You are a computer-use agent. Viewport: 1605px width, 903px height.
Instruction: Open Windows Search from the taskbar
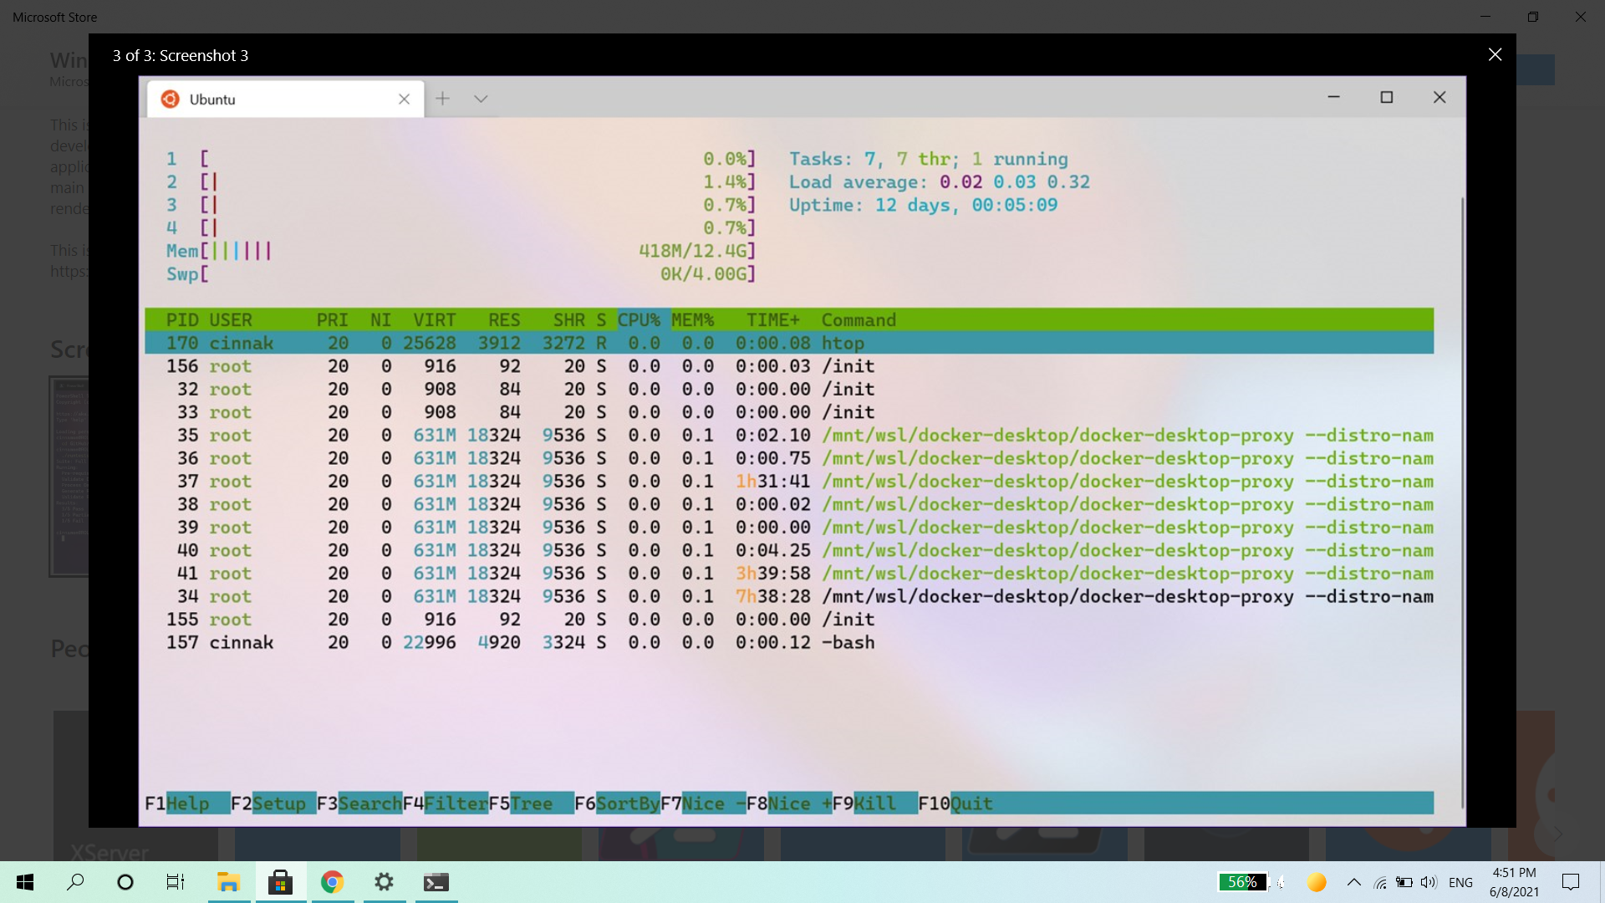click(x=75, y=882)
